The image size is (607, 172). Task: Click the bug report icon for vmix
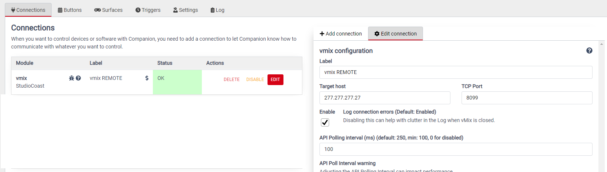(x=72, y=78)
